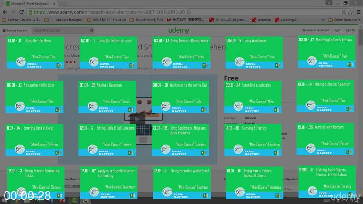Viewport: 363px width, 204px height.
Task: Expand the bookmarks overflow chevron
Action: [x=323, y=20]
